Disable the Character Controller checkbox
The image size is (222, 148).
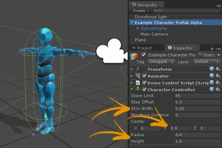click(x=144, y=90)
